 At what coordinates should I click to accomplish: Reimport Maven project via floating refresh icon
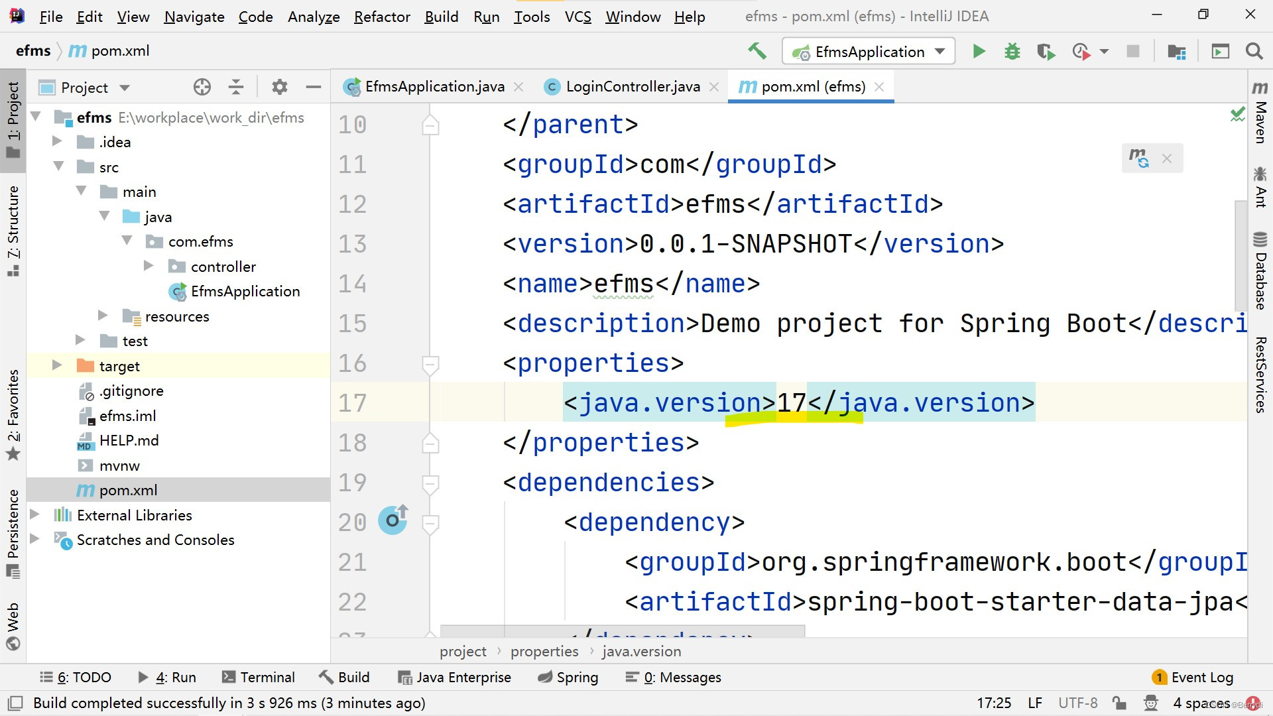coord(1140,158)
